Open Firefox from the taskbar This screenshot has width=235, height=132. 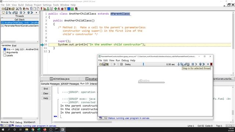click(45, 129)
